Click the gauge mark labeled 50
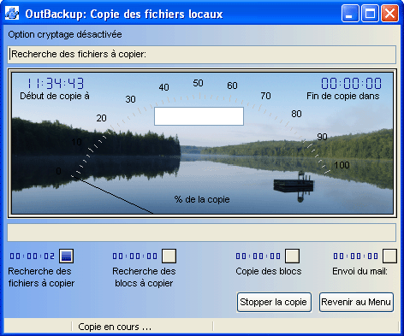 [198, 83]
